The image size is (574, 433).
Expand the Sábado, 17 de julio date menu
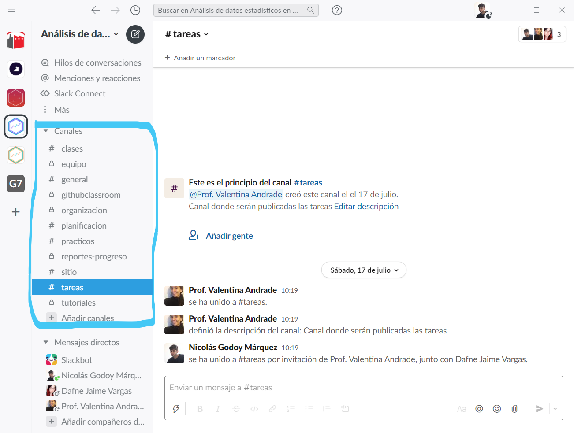(x=364, y=270)
